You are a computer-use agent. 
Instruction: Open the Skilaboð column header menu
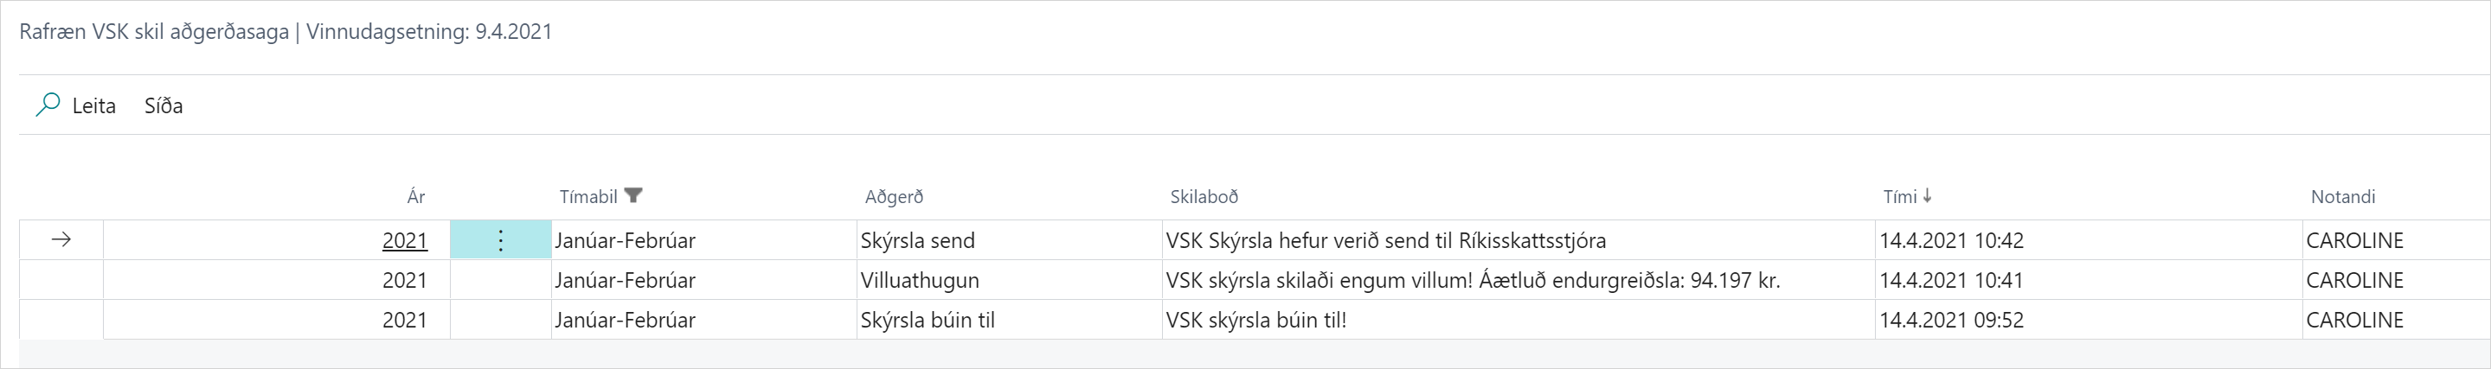pyautogui.click(x=1204, y=197)
